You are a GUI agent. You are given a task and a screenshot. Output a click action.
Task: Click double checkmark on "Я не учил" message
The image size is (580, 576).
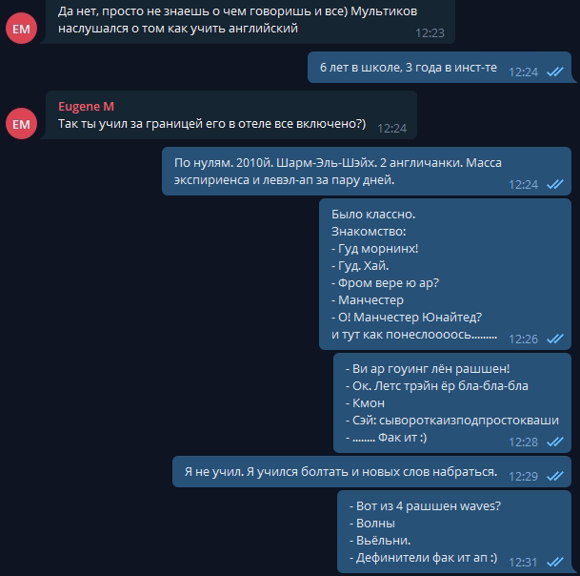click(x=554, y=476)
